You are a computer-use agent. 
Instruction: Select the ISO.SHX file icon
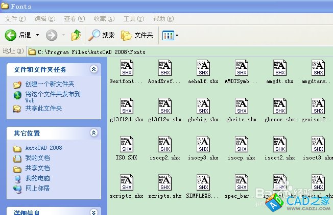click(x=127, y=144)
